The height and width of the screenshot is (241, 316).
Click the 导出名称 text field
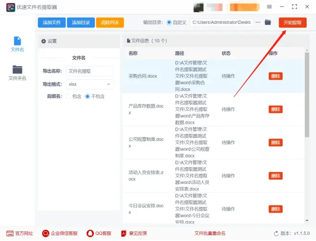point(90,71)
